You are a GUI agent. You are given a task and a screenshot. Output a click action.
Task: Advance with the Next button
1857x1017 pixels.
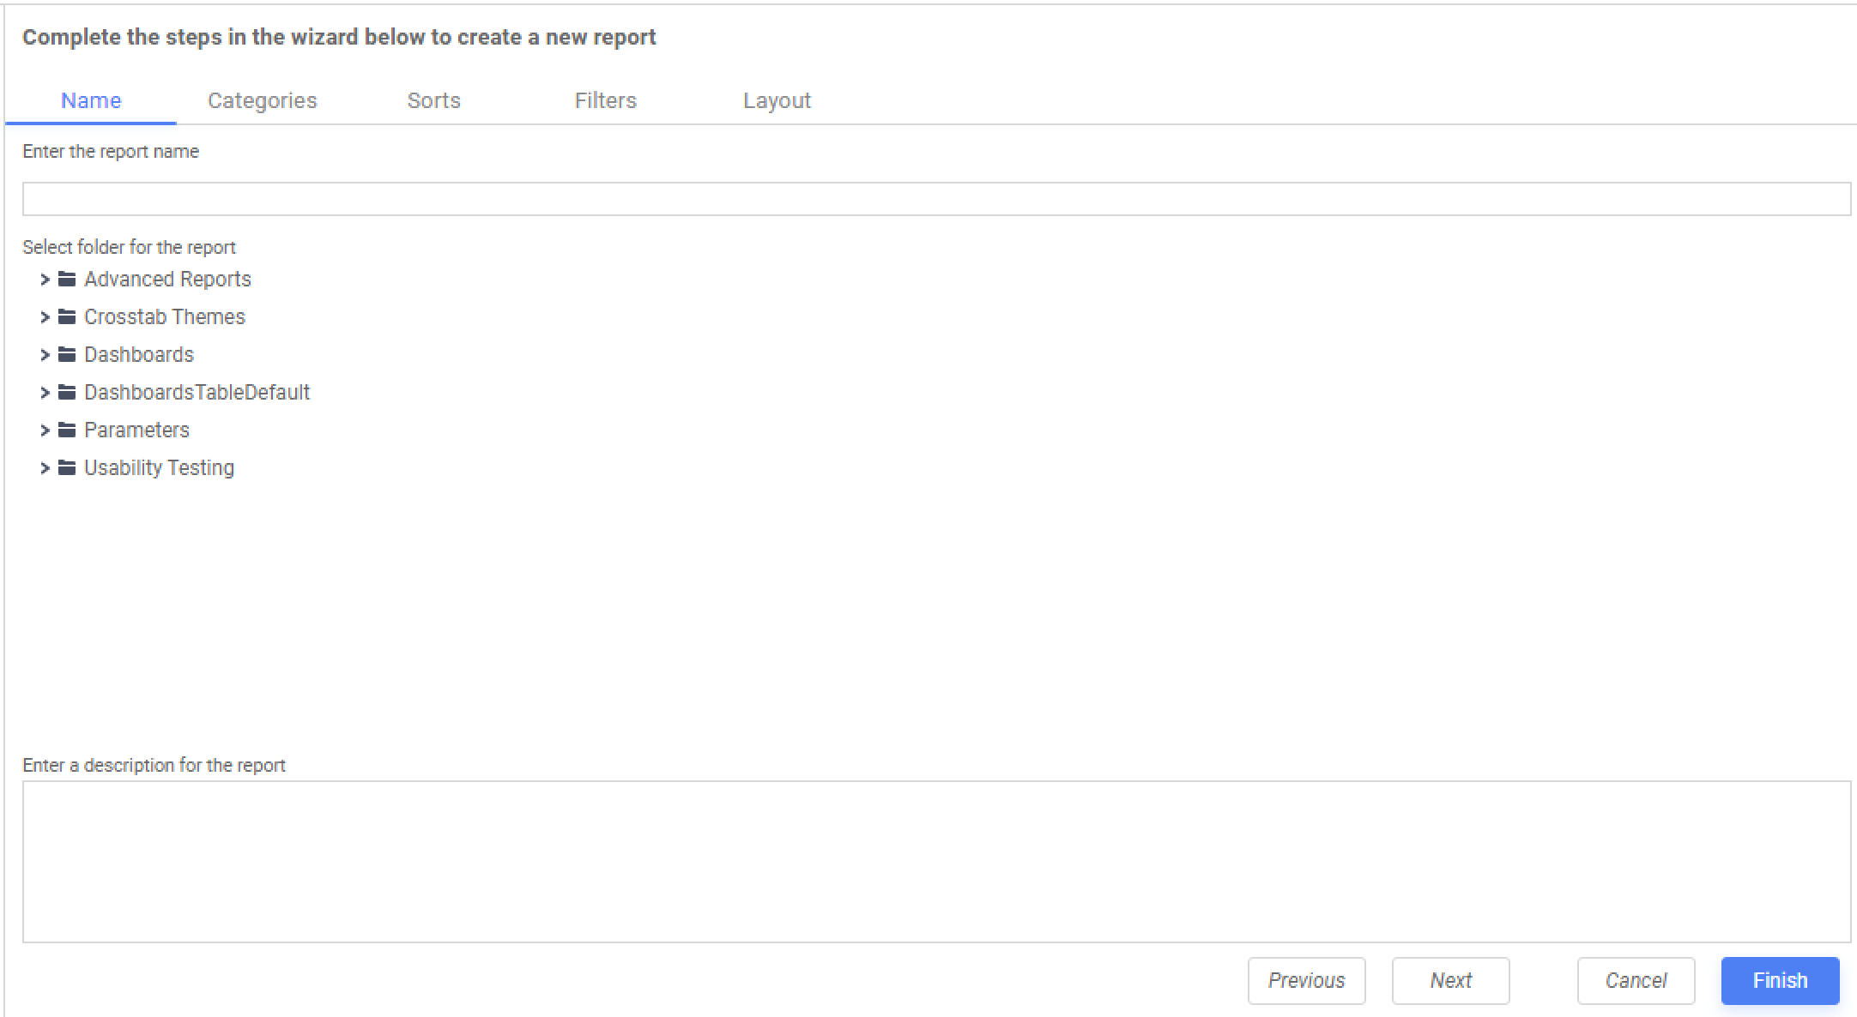click(x=1450, y=980)
